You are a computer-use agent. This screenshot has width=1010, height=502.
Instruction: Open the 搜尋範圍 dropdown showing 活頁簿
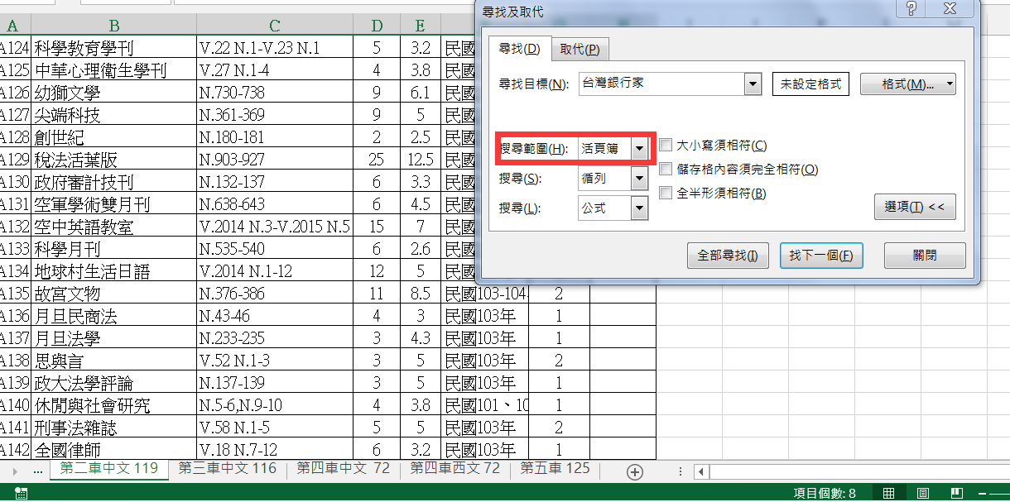[x=639, y=149]
